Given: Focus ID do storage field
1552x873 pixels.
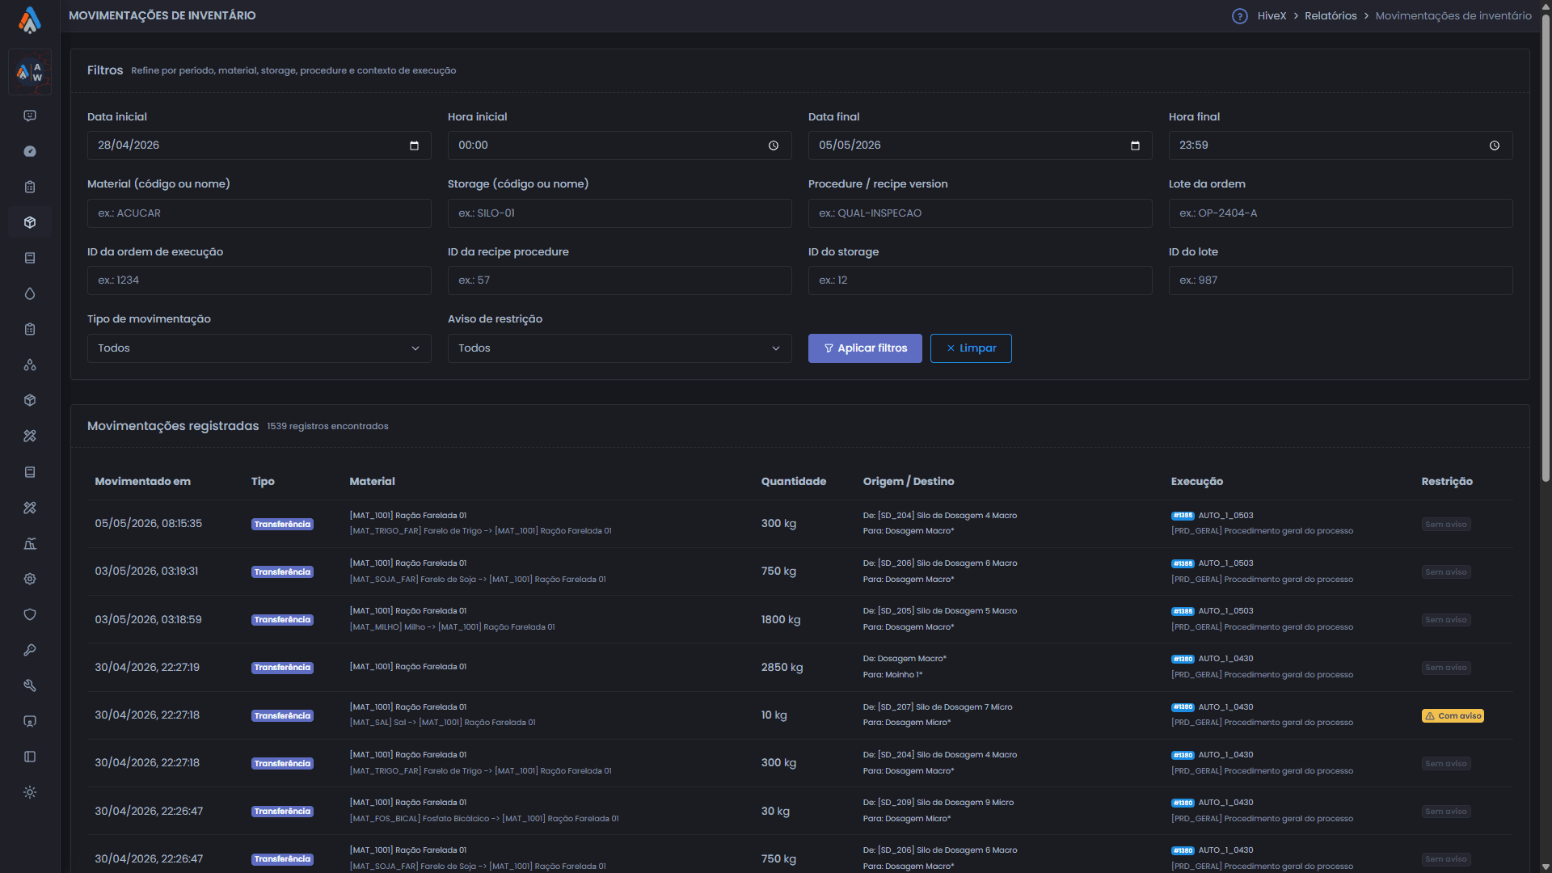Looking at the screenshot, I should click(x=980, y=280).
